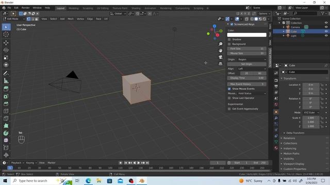330x185 pixels.
Task: Open the Mesh menu in viewport header
Action: click(71, 19)
